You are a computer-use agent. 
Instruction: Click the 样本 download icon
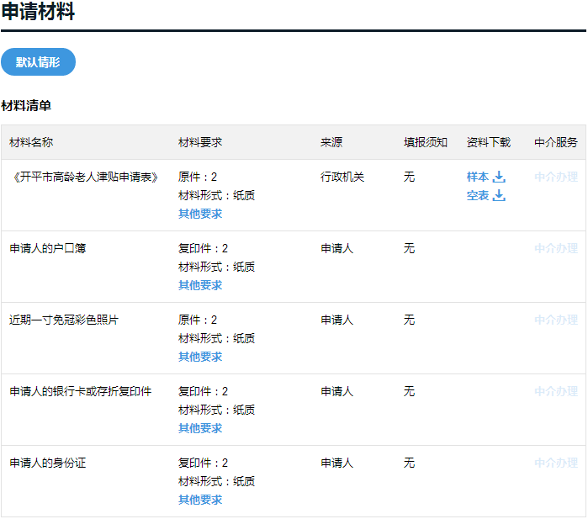pyautogui.click(x=499, y=177)
